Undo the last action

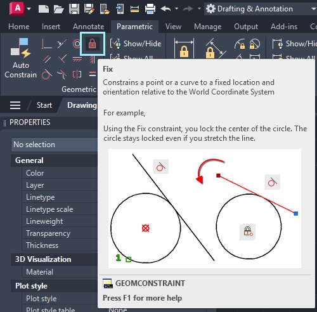165,9
